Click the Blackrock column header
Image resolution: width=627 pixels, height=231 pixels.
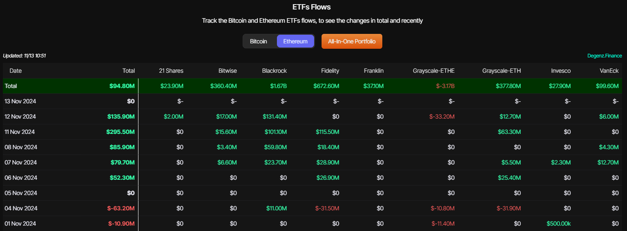coord(274,71)
